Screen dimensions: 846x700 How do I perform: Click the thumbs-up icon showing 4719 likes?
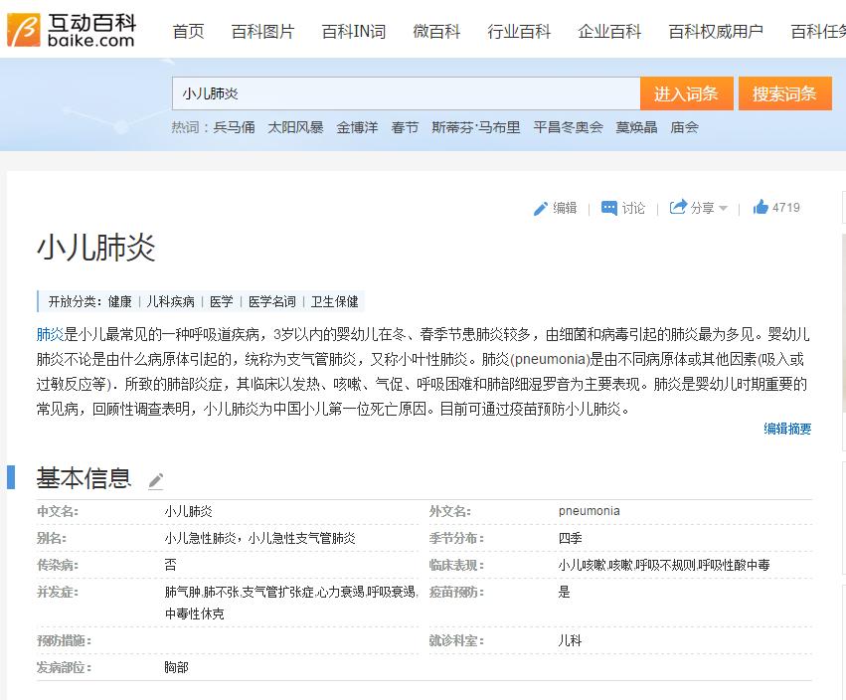[761, 208]
